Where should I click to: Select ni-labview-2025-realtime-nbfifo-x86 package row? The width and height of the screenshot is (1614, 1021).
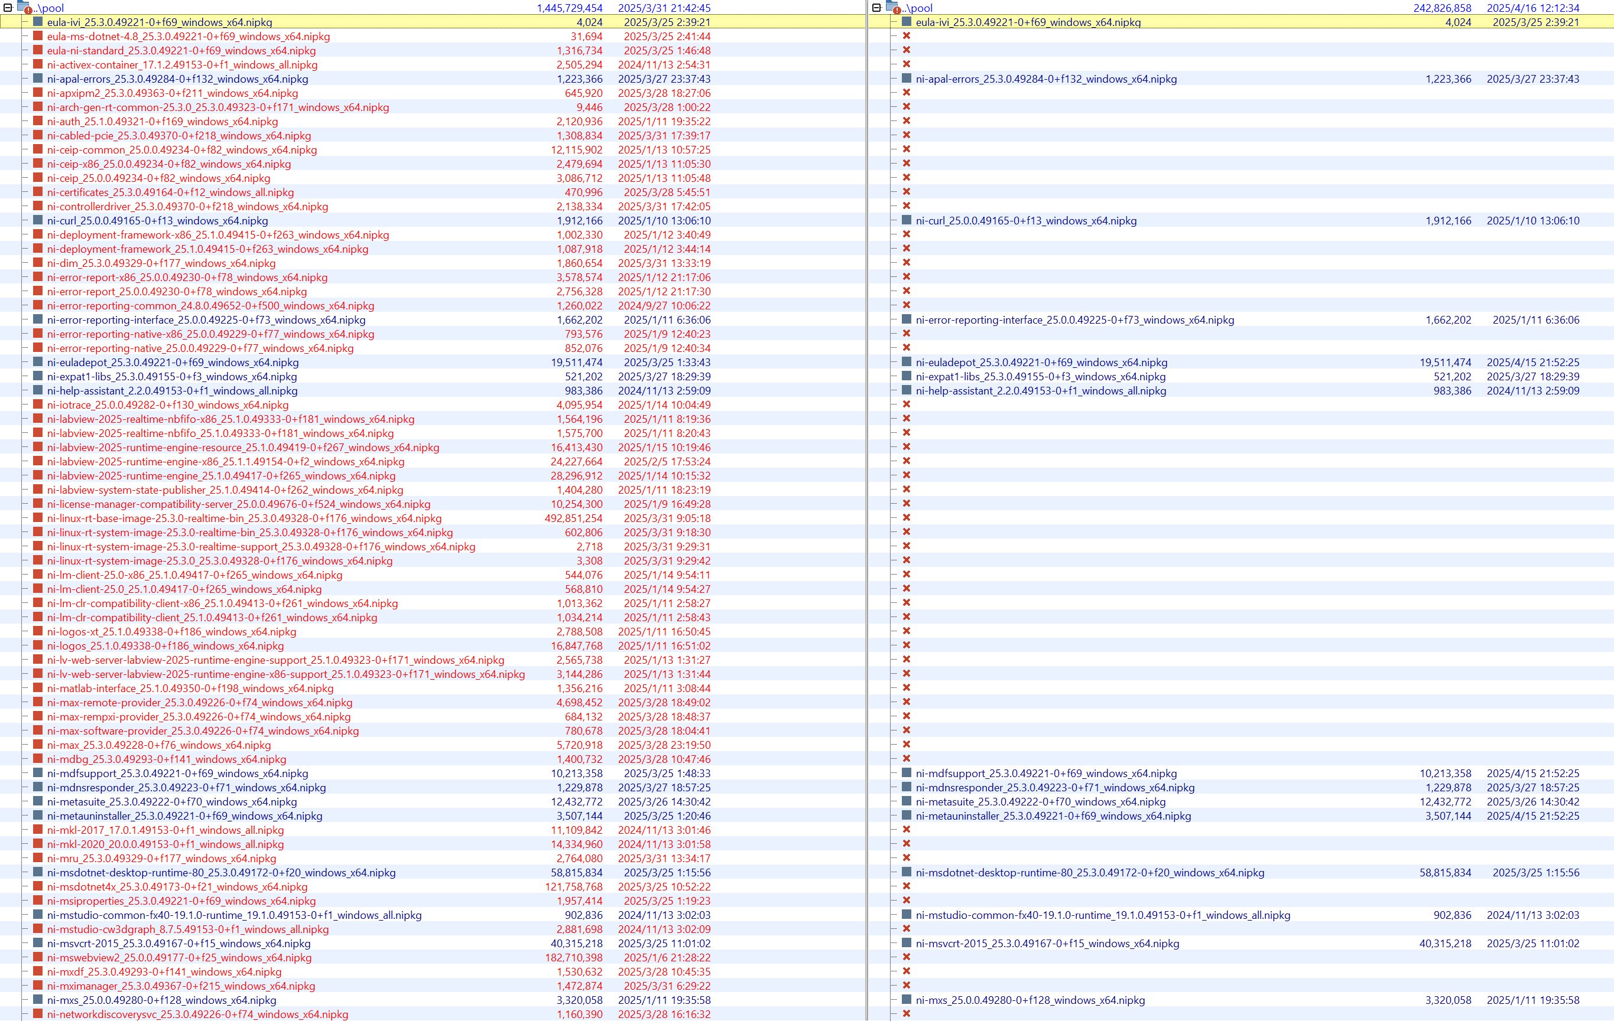point(230,419)
